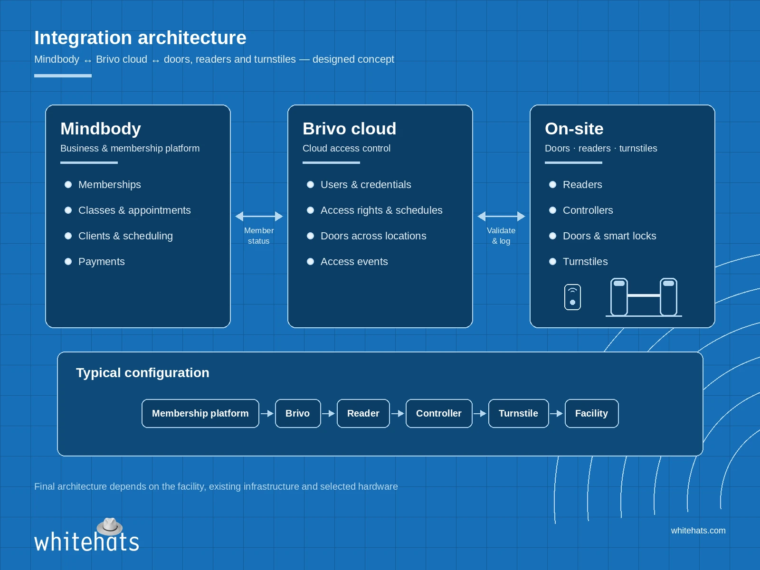The height and width of the screenshot is (570, 760).
Task: Click the Mindbody–Brivo cloud subtitle line
Action: tap(214, 59)
